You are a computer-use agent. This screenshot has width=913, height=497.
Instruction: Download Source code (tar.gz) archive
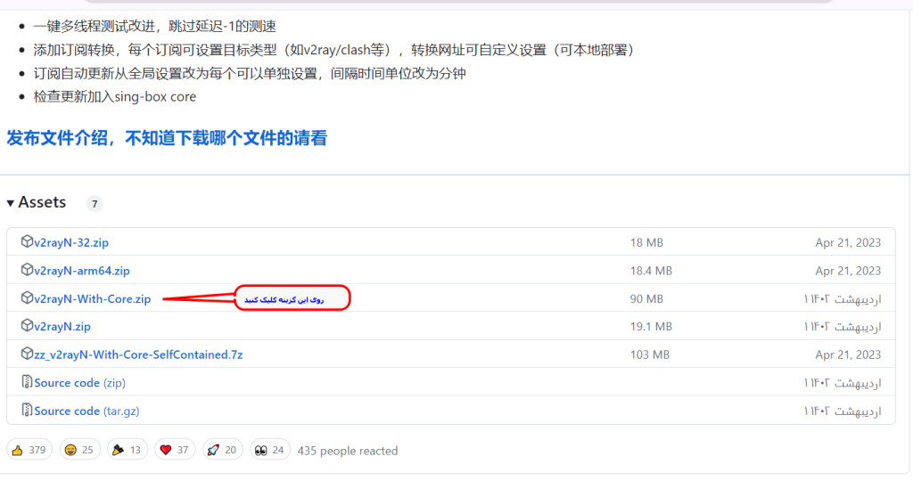tap(86, 411)
